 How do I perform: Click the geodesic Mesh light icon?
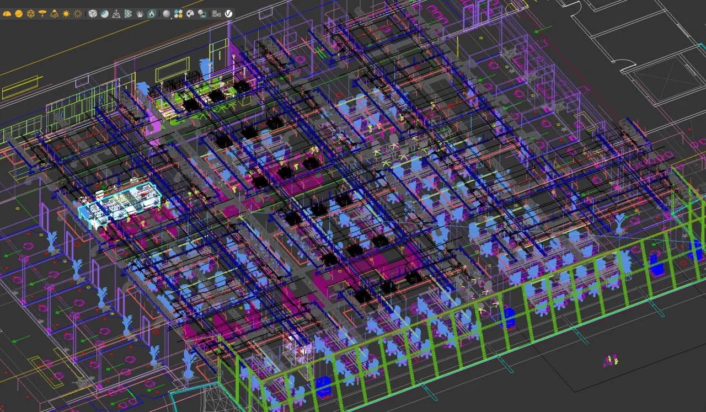pos(31,13)
